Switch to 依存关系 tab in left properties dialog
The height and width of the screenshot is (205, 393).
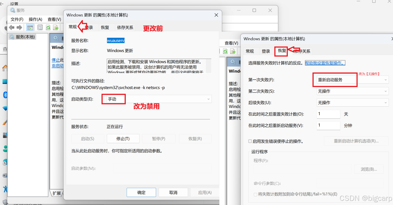click(125, 27)
